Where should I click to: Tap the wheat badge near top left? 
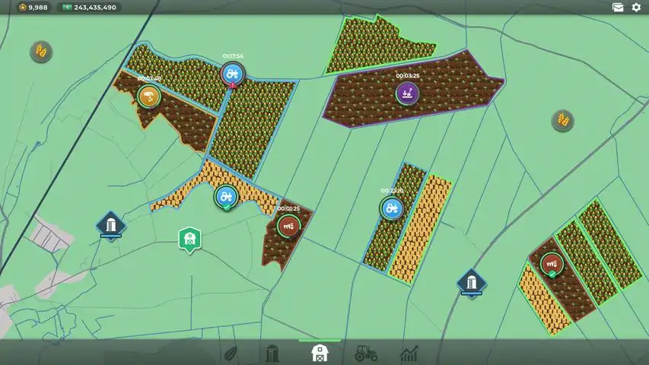coord(41,52)
